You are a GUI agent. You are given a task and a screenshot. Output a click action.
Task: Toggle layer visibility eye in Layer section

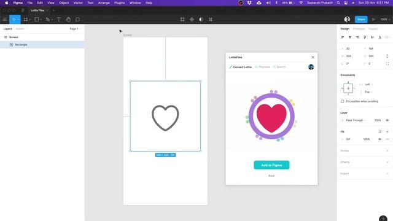(x=387, y=120)
